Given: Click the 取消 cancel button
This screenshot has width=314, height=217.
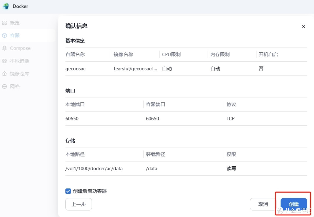Looking at the screenshot, I should point(263,204).
